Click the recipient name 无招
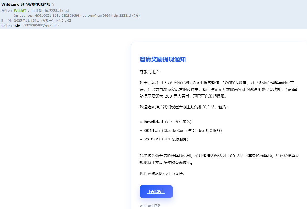This screenshot has width=307, height=209. click(17, 25)
